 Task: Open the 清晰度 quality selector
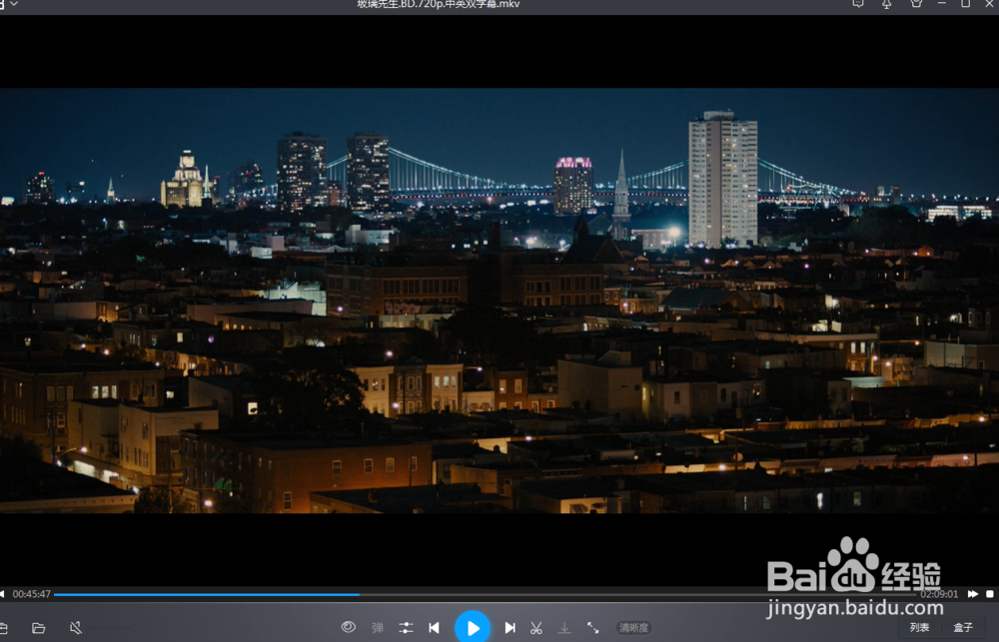point(633,627)
